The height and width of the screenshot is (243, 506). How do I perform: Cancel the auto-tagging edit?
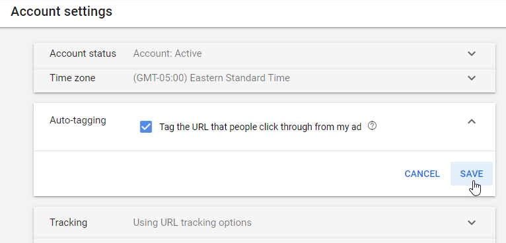[422, 174]
